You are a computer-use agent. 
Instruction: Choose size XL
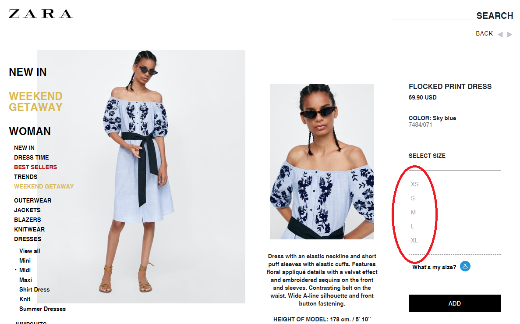414,240
